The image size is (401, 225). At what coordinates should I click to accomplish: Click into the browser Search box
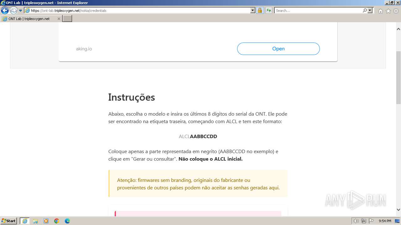pos(318,11)
